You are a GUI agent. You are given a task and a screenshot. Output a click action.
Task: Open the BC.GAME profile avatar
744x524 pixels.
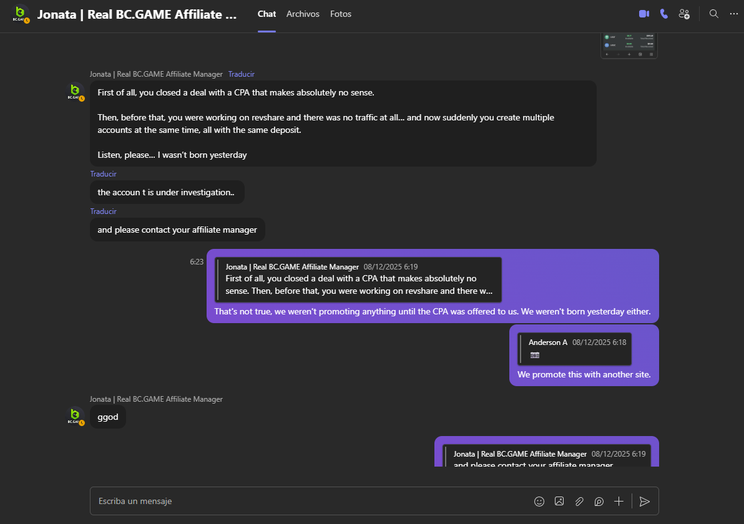coord(21,13)
